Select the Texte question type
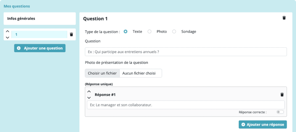296x132 pixels. coord(125,32)
